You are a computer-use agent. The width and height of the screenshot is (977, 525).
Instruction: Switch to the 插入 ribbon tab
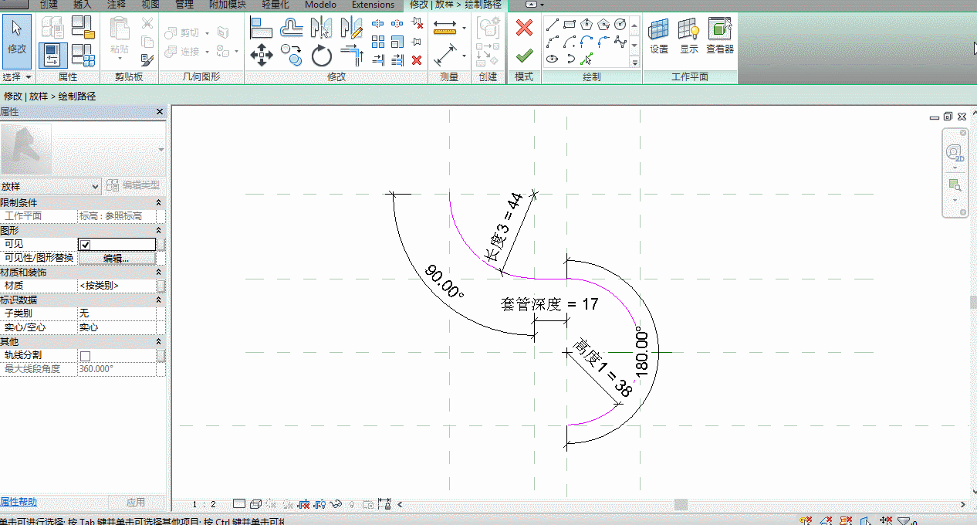82,5
